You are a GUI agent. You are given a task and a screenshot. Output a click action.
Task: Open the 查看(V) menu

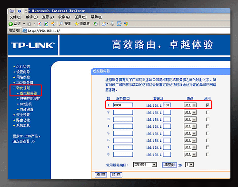48,17
